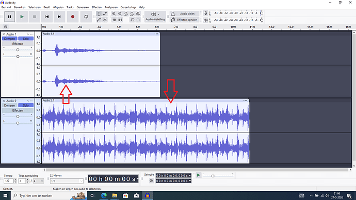Open the Analyseren menu
Viewport: 356px width, 200px height.
click(111, 7)
